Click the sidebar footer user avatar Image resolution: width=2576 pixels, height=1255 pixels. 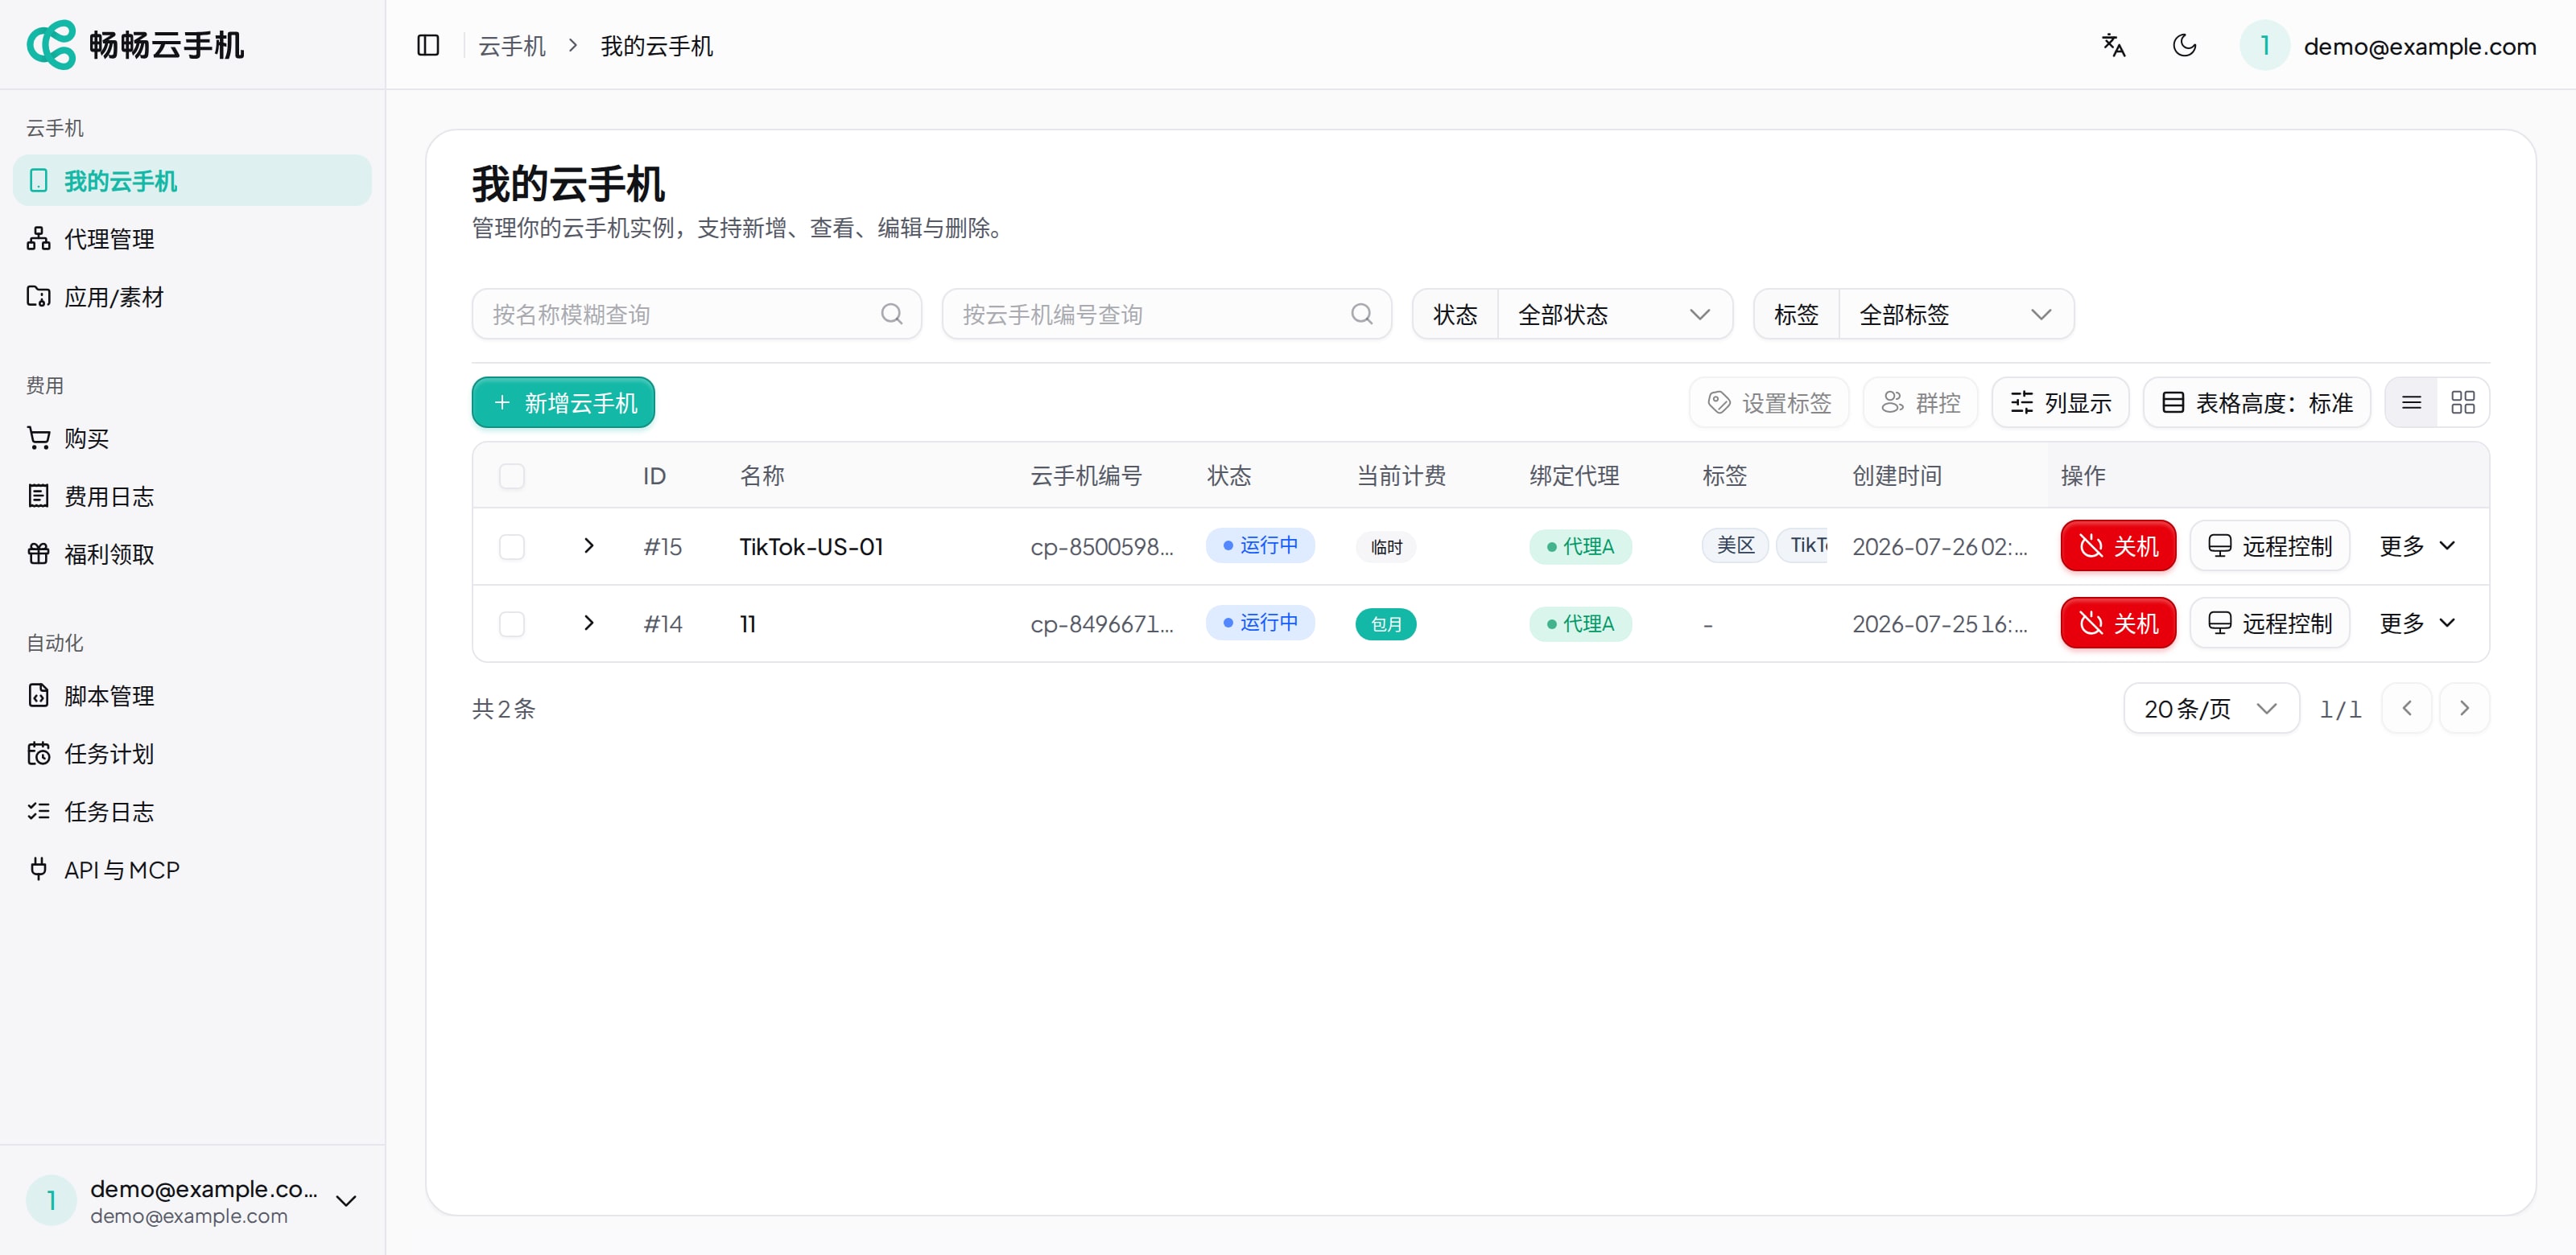51,1200
